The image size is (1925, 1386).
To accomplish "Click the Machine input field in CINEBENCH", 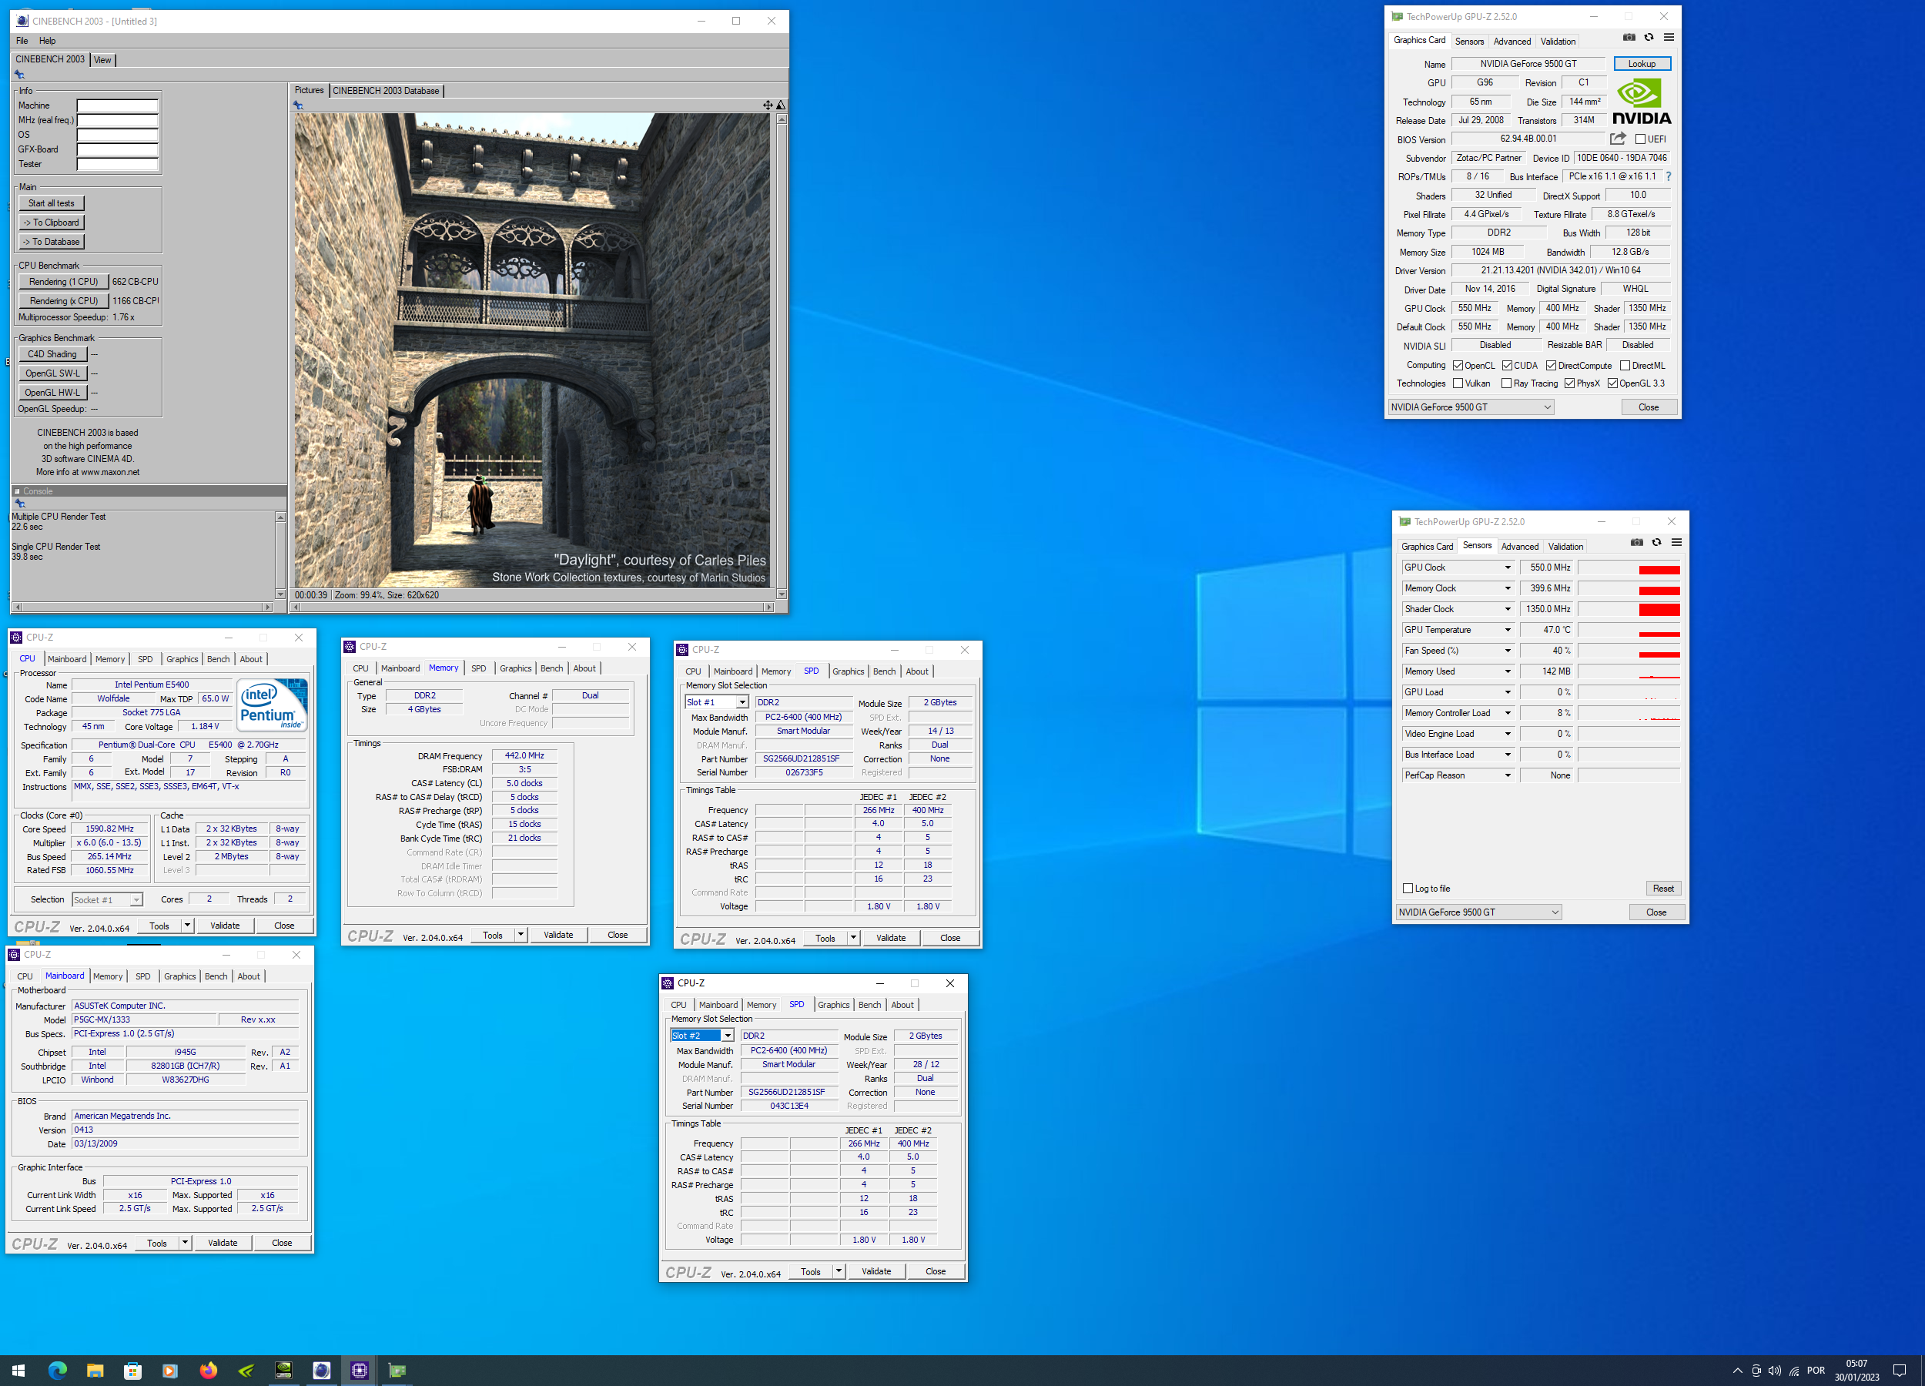I will (117, 106).
